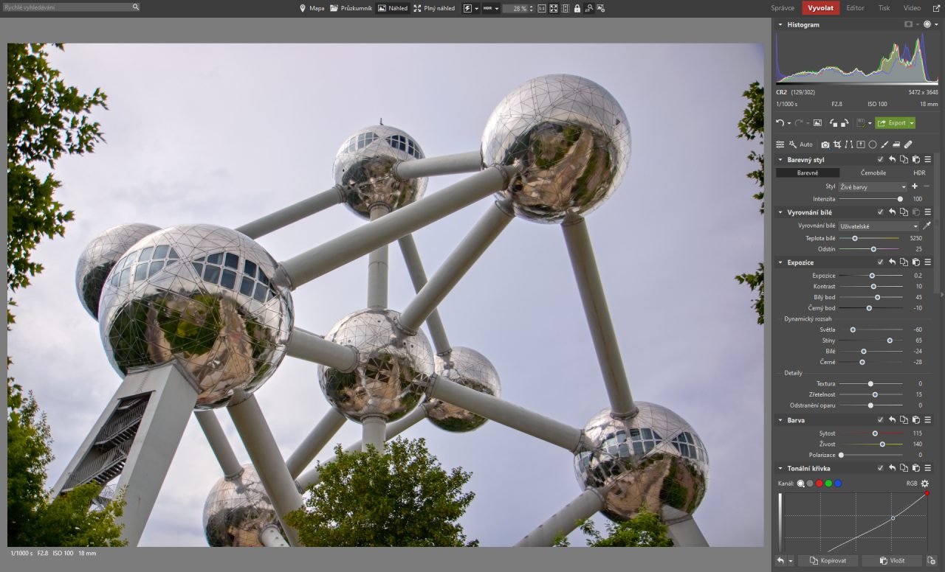Image resolution: width=945 pixels, height=572 pixels.
Task: Click the Auto magic wand enhancement
Action: (800, 144)
